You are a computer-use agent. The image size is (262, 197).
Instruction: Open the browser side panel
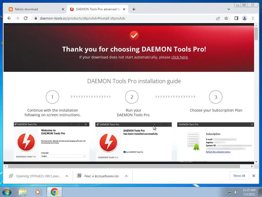pos(236,18)
